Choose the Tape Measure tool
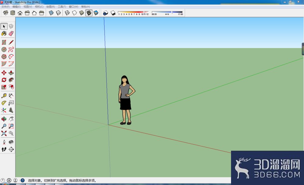The image size is (304, 185). pos(4,96)
